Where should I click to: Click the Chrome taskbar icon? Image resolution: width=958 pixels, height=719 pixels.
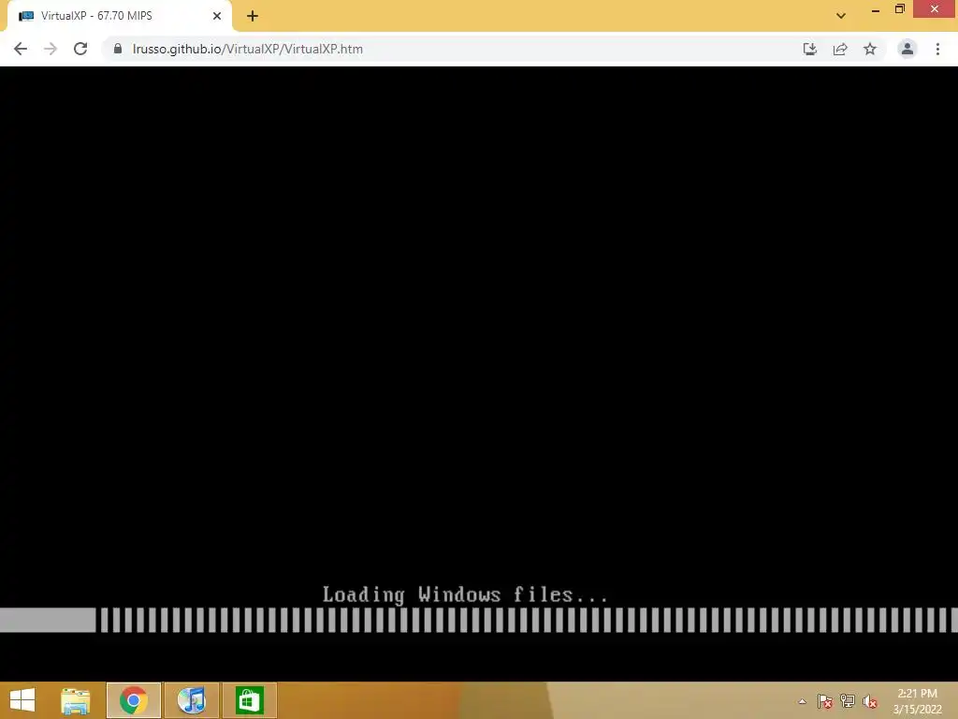click(x=133, y=700)
